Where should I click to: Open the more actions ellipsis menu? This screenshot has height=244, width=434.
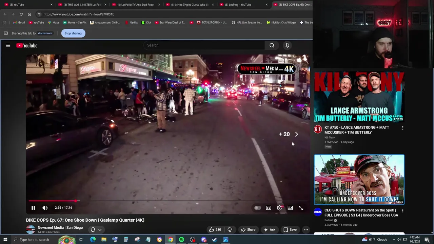[306, 230]
